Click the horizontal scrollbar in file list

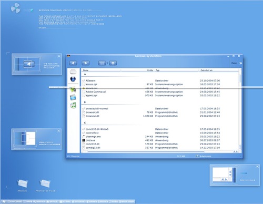pyautogui.click(x=146, y=151)
